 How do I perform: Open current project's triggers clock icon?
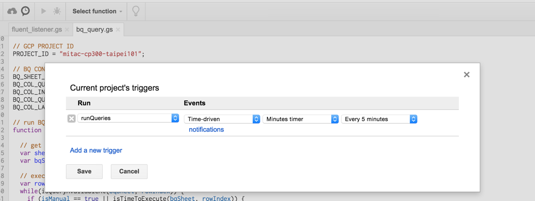click(25, 11)
